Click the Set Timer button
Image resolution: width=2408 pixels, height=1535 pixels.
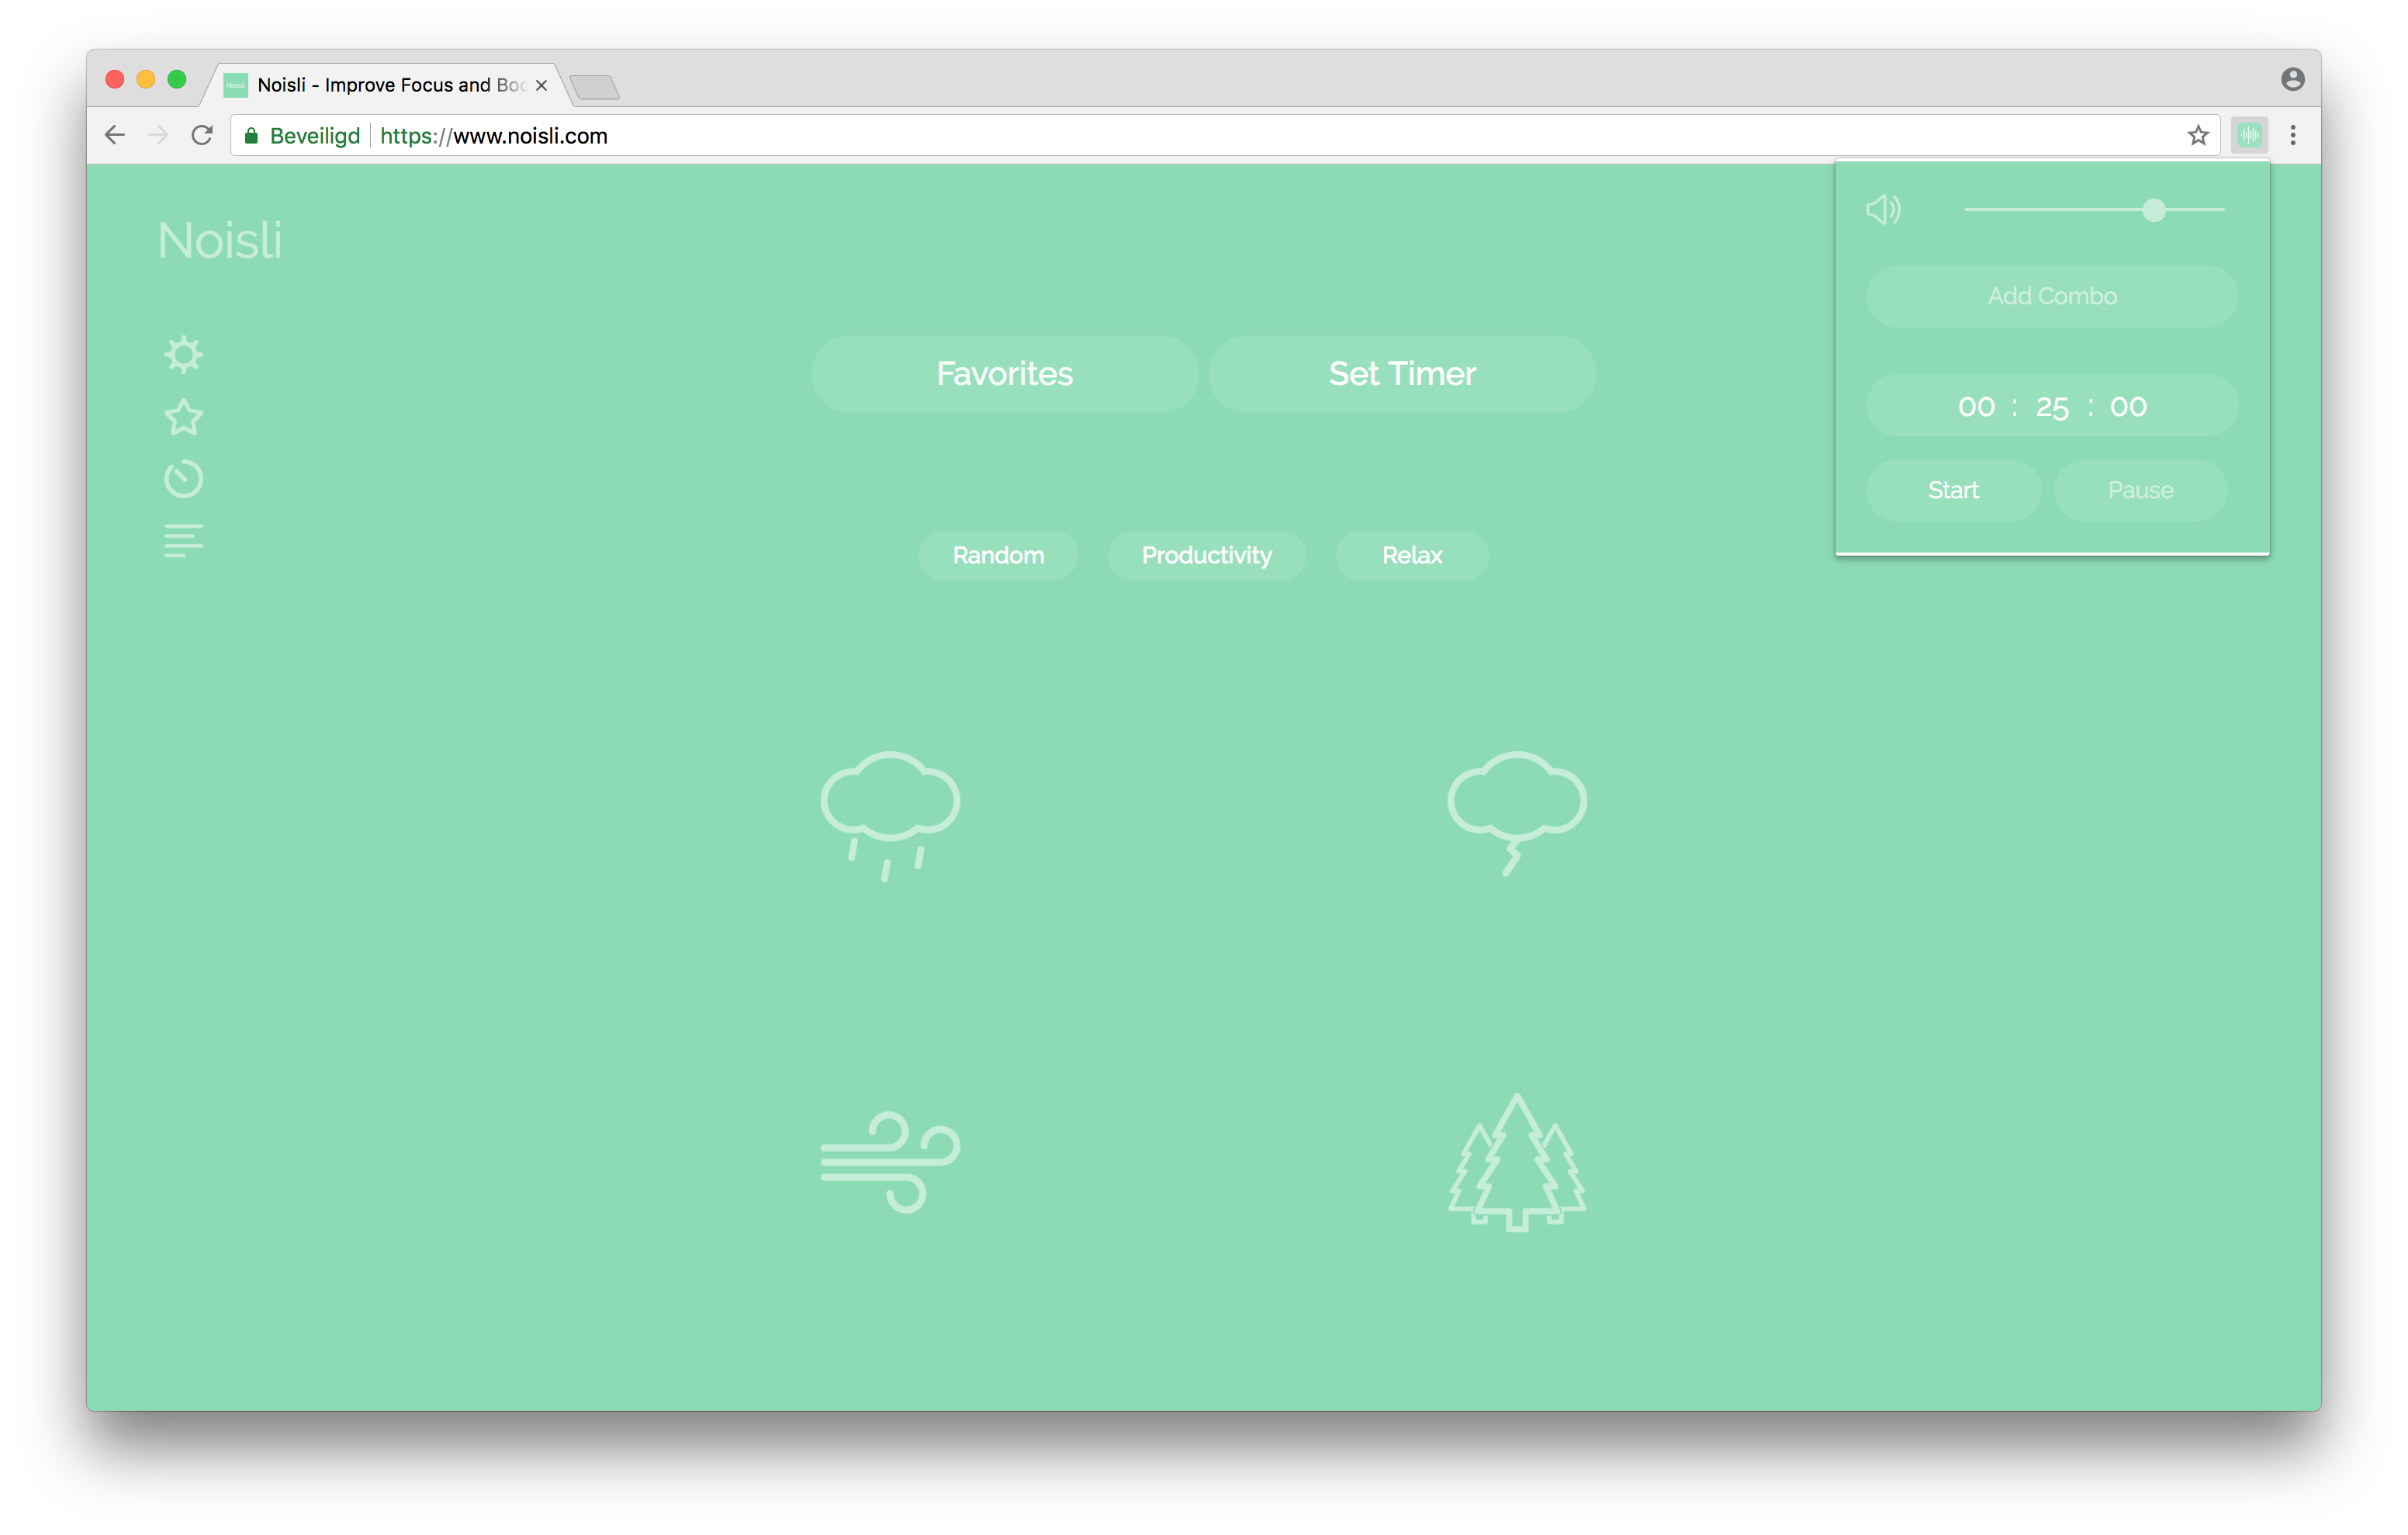pyautogui.click(x=1401, y=373)
